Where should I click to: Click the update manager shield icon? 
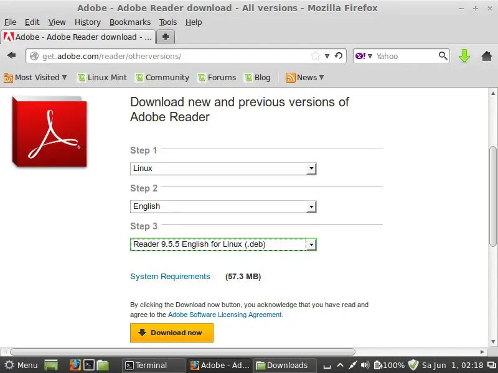413,365
